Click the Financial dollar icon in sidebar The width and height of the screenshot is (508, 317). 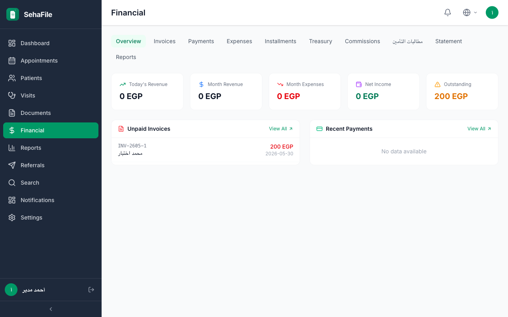12,130
